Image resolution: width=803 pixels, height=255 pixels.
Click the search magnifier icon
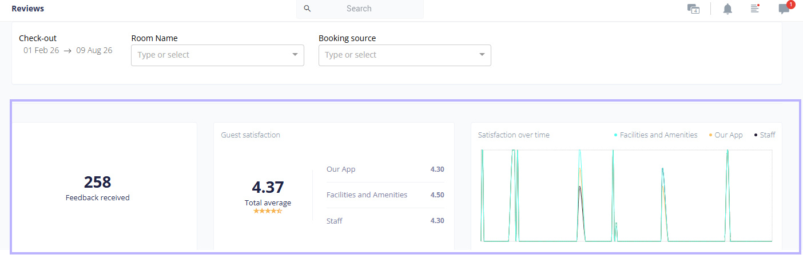(307, 9)
